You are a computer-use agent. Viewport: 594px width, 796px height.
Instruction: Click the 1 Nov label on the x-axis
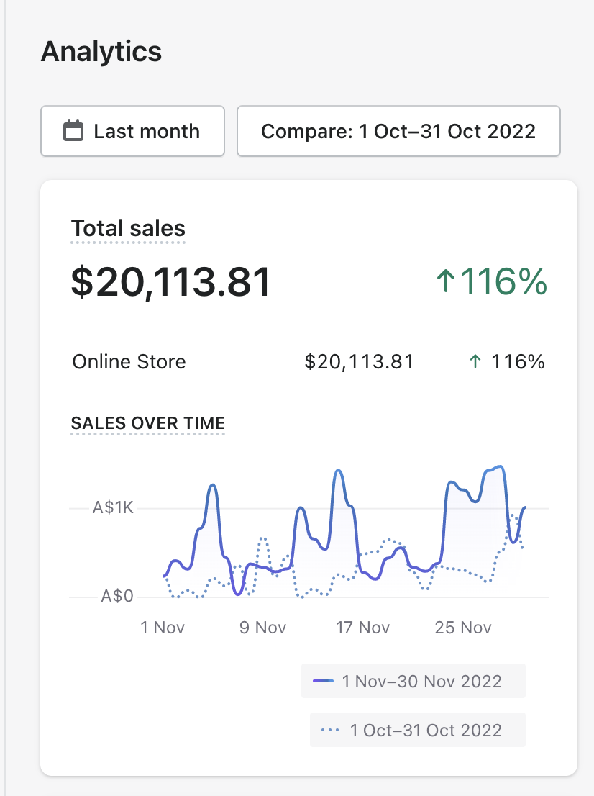163,628
